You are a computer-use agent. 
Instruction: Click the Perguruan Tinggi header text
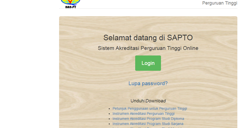tap(220, 3)
